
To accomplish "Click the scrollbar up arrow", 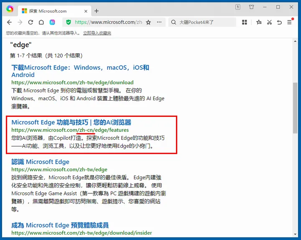I will [295, 41].
